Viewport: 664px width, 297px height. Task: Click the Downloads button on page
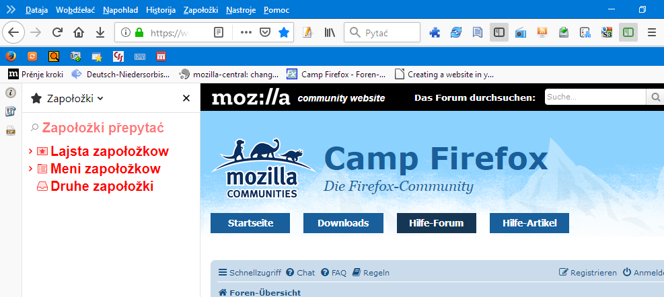343,223
